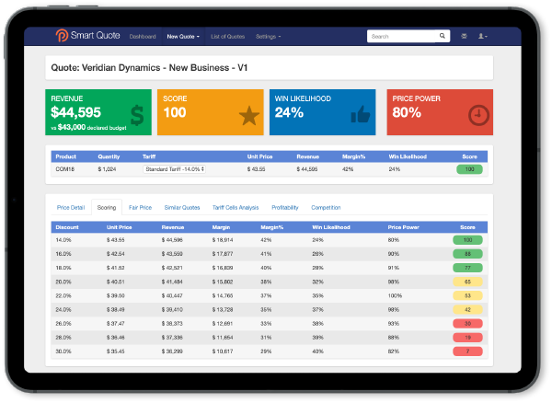Click the 14.0% discount row cell

[63, 240]
